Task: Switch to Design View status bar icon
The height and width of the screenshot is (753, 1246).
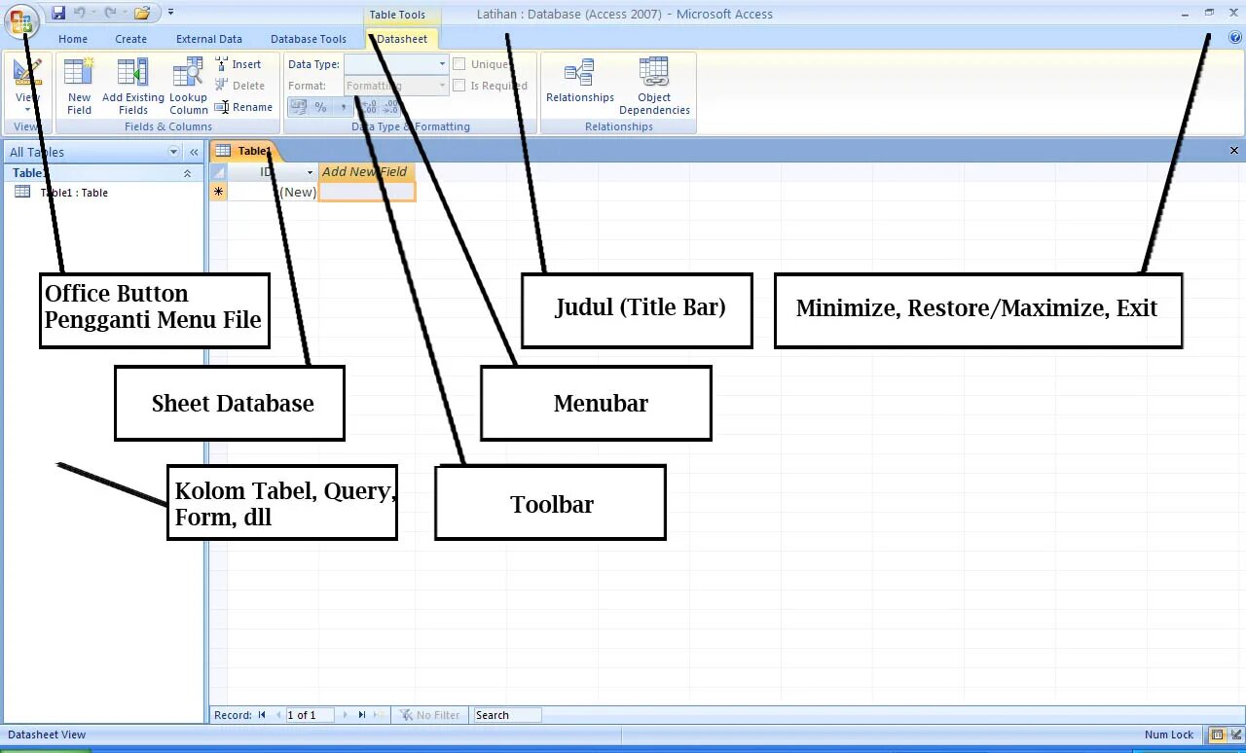Action: (x=1236, y=735)
